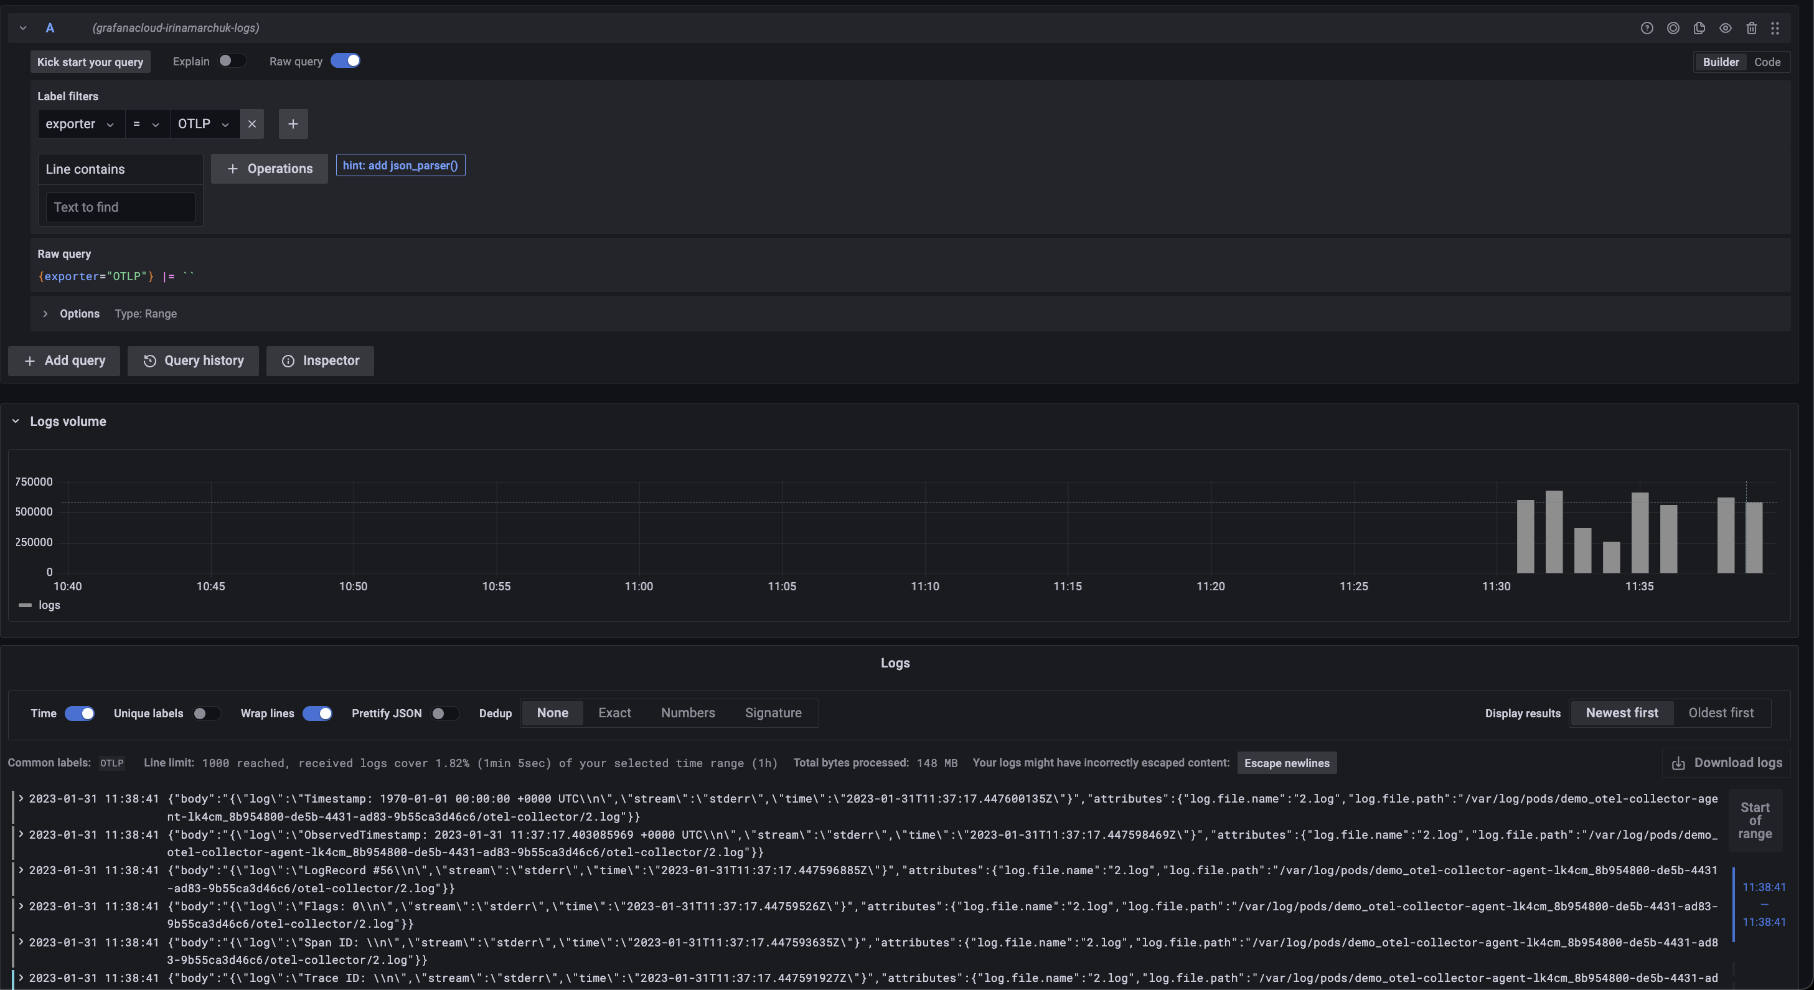Set Dedup to Numbers

(688, 712)
